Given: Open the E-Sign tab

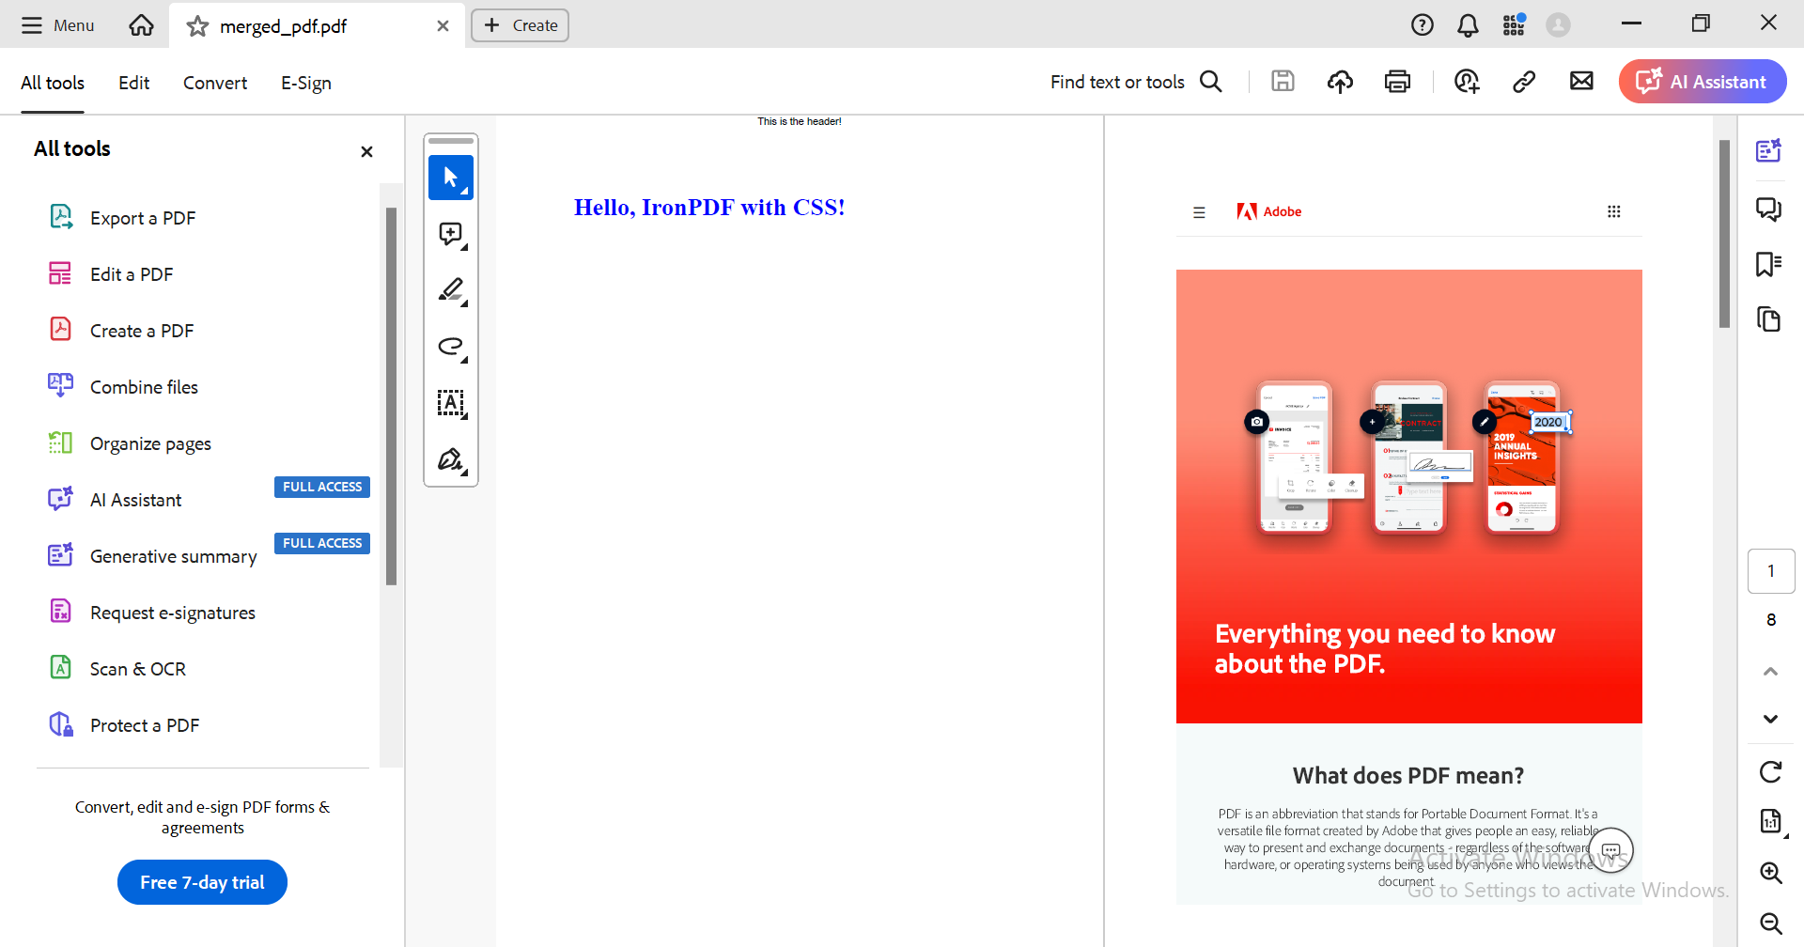Looking at the screenshot, I should tap(306, 83).
